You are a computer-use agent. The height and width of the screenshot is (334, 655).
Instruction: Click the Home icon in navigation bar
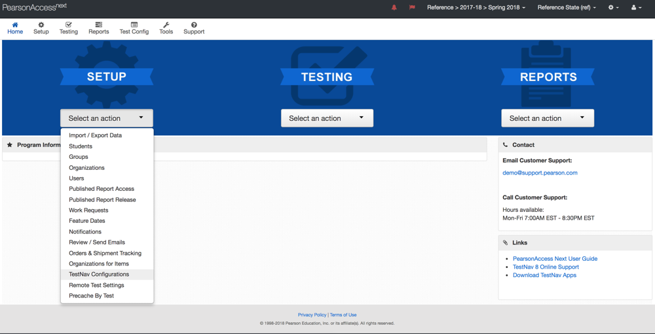pyautogui.click(x=15, y=25)
